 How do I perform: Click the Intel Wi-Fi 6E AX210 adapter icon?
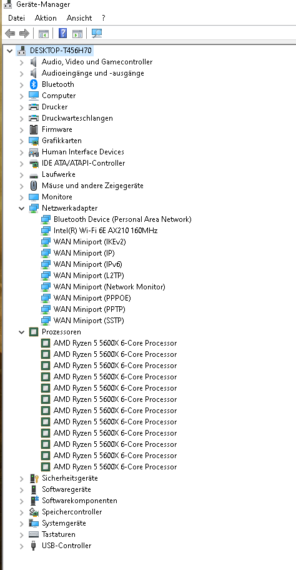(x=46, y=231)
